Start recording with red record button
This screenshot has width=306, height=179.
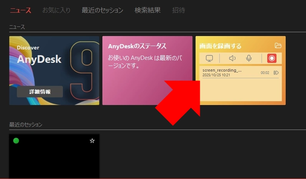(x=271, y=58)
